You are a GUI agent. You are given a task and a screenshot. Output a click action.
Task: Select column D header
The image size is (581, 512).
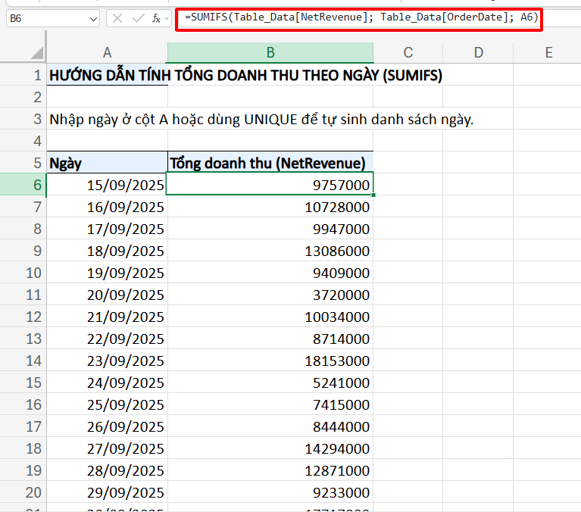coord(478,52)
